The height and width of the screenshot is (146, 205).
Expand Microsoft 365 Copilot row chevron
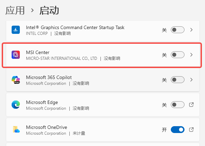[191, 80]
